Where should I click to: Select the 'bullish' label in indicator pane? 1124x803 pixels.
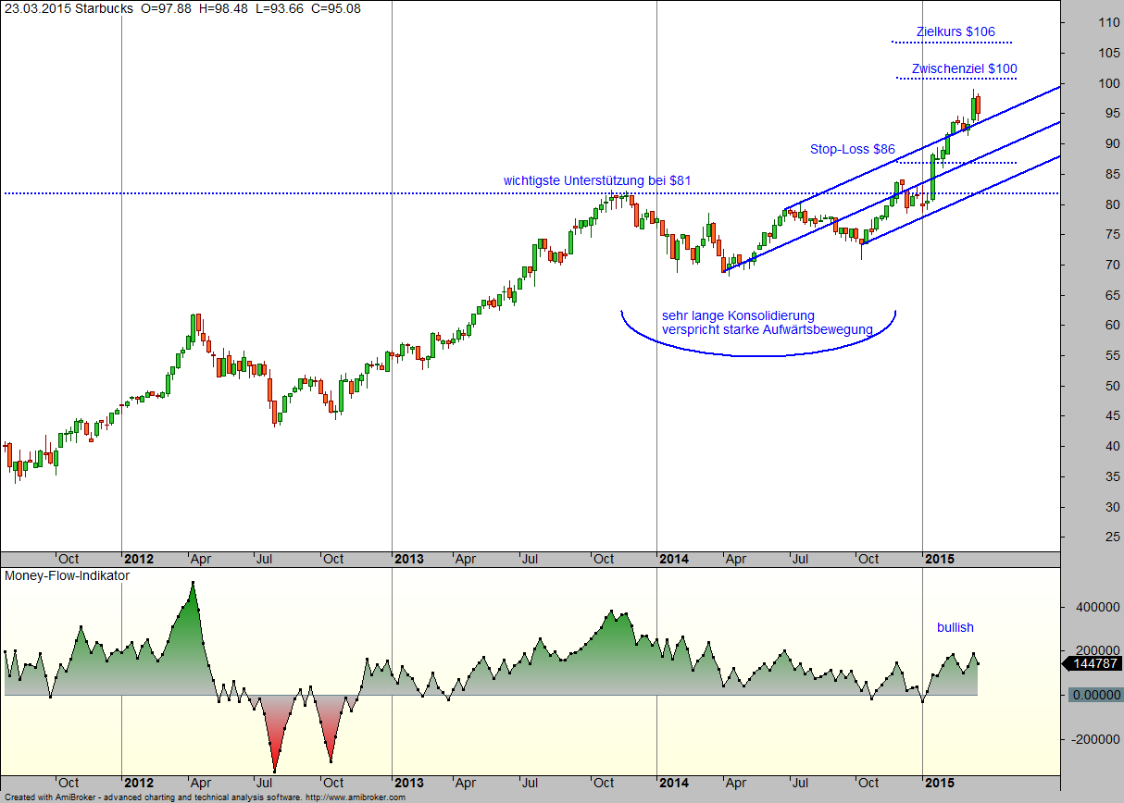click(x=955, y=627)
